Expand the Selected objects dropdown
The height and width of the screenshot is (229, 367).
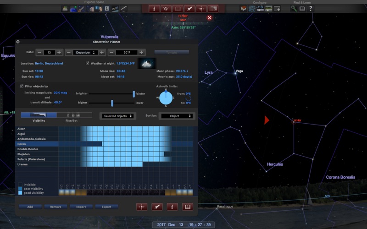[118, 116]
